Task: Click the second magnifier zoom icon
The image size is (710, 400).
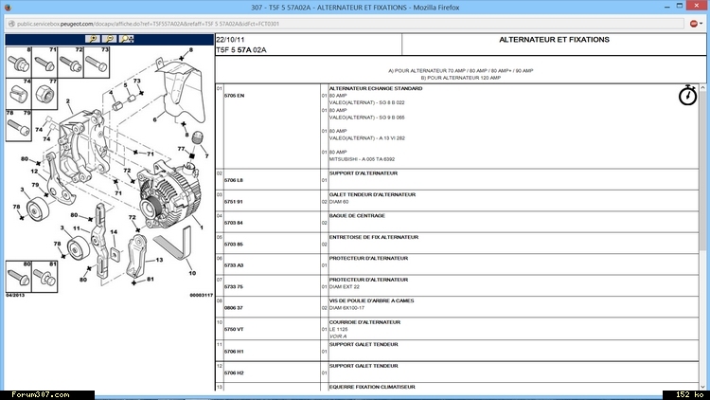Action: coord(110,40)
